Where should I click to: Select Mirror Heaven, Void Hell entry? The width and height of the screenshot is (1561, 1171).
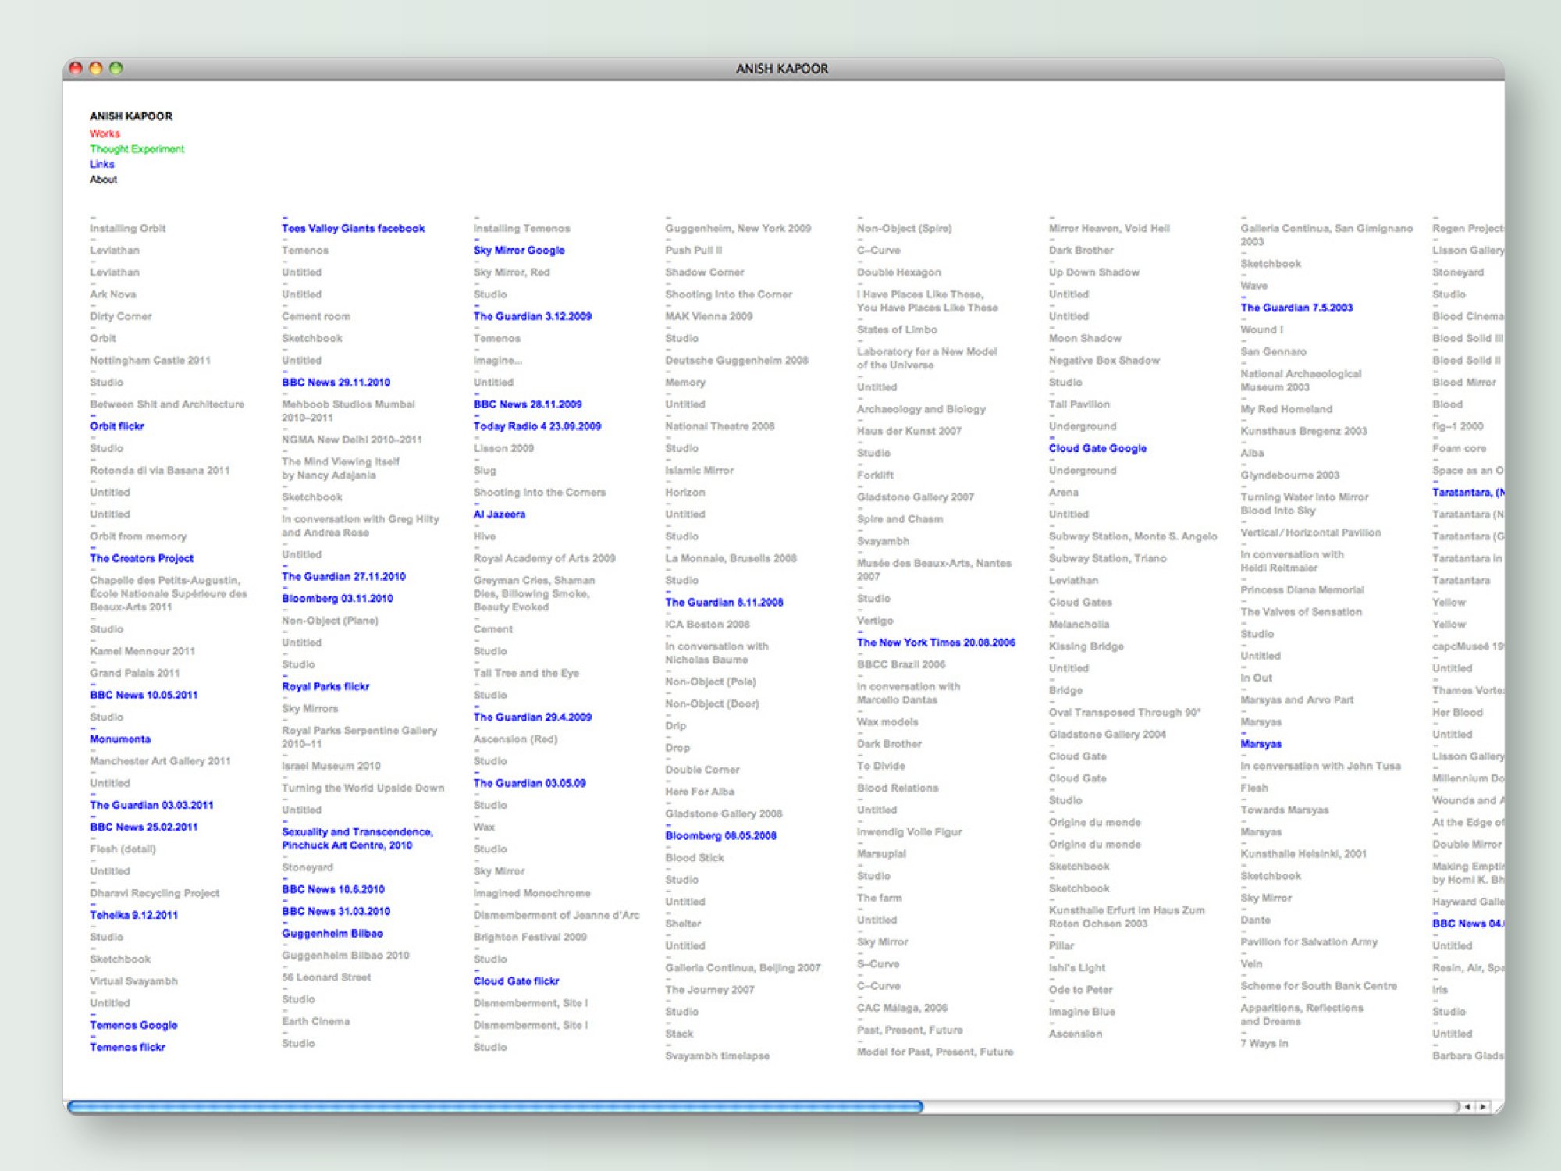point(1109,229)
